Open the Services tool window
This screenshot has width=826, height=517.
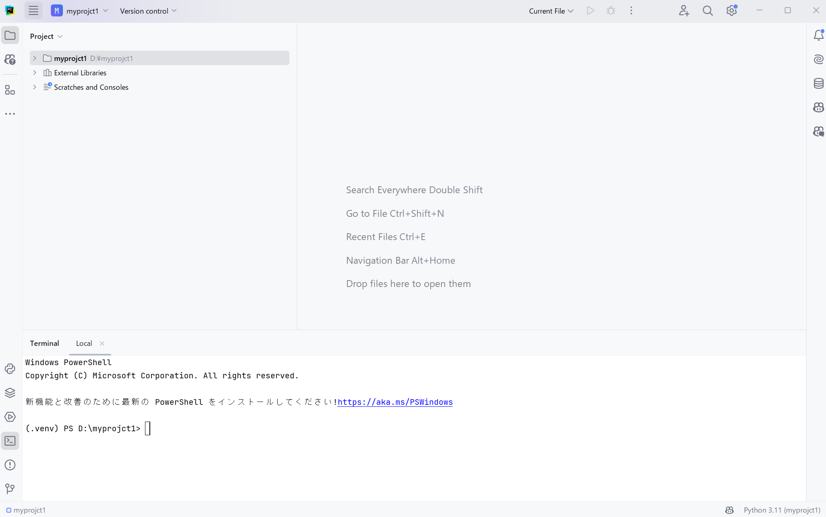coord(10,417)
